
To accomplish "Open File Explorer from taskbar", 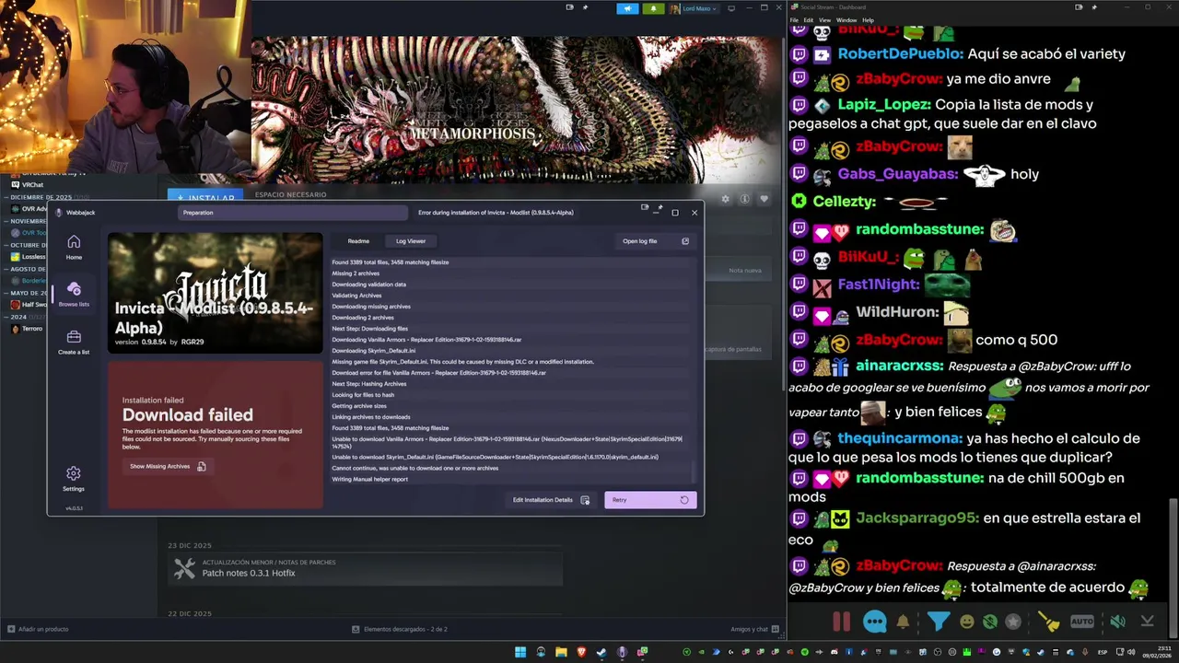I will 561,652.
